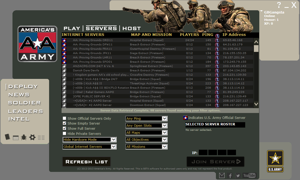300x180 pixels.
Task: Sort by PING column header
Action: pos(208,35)
